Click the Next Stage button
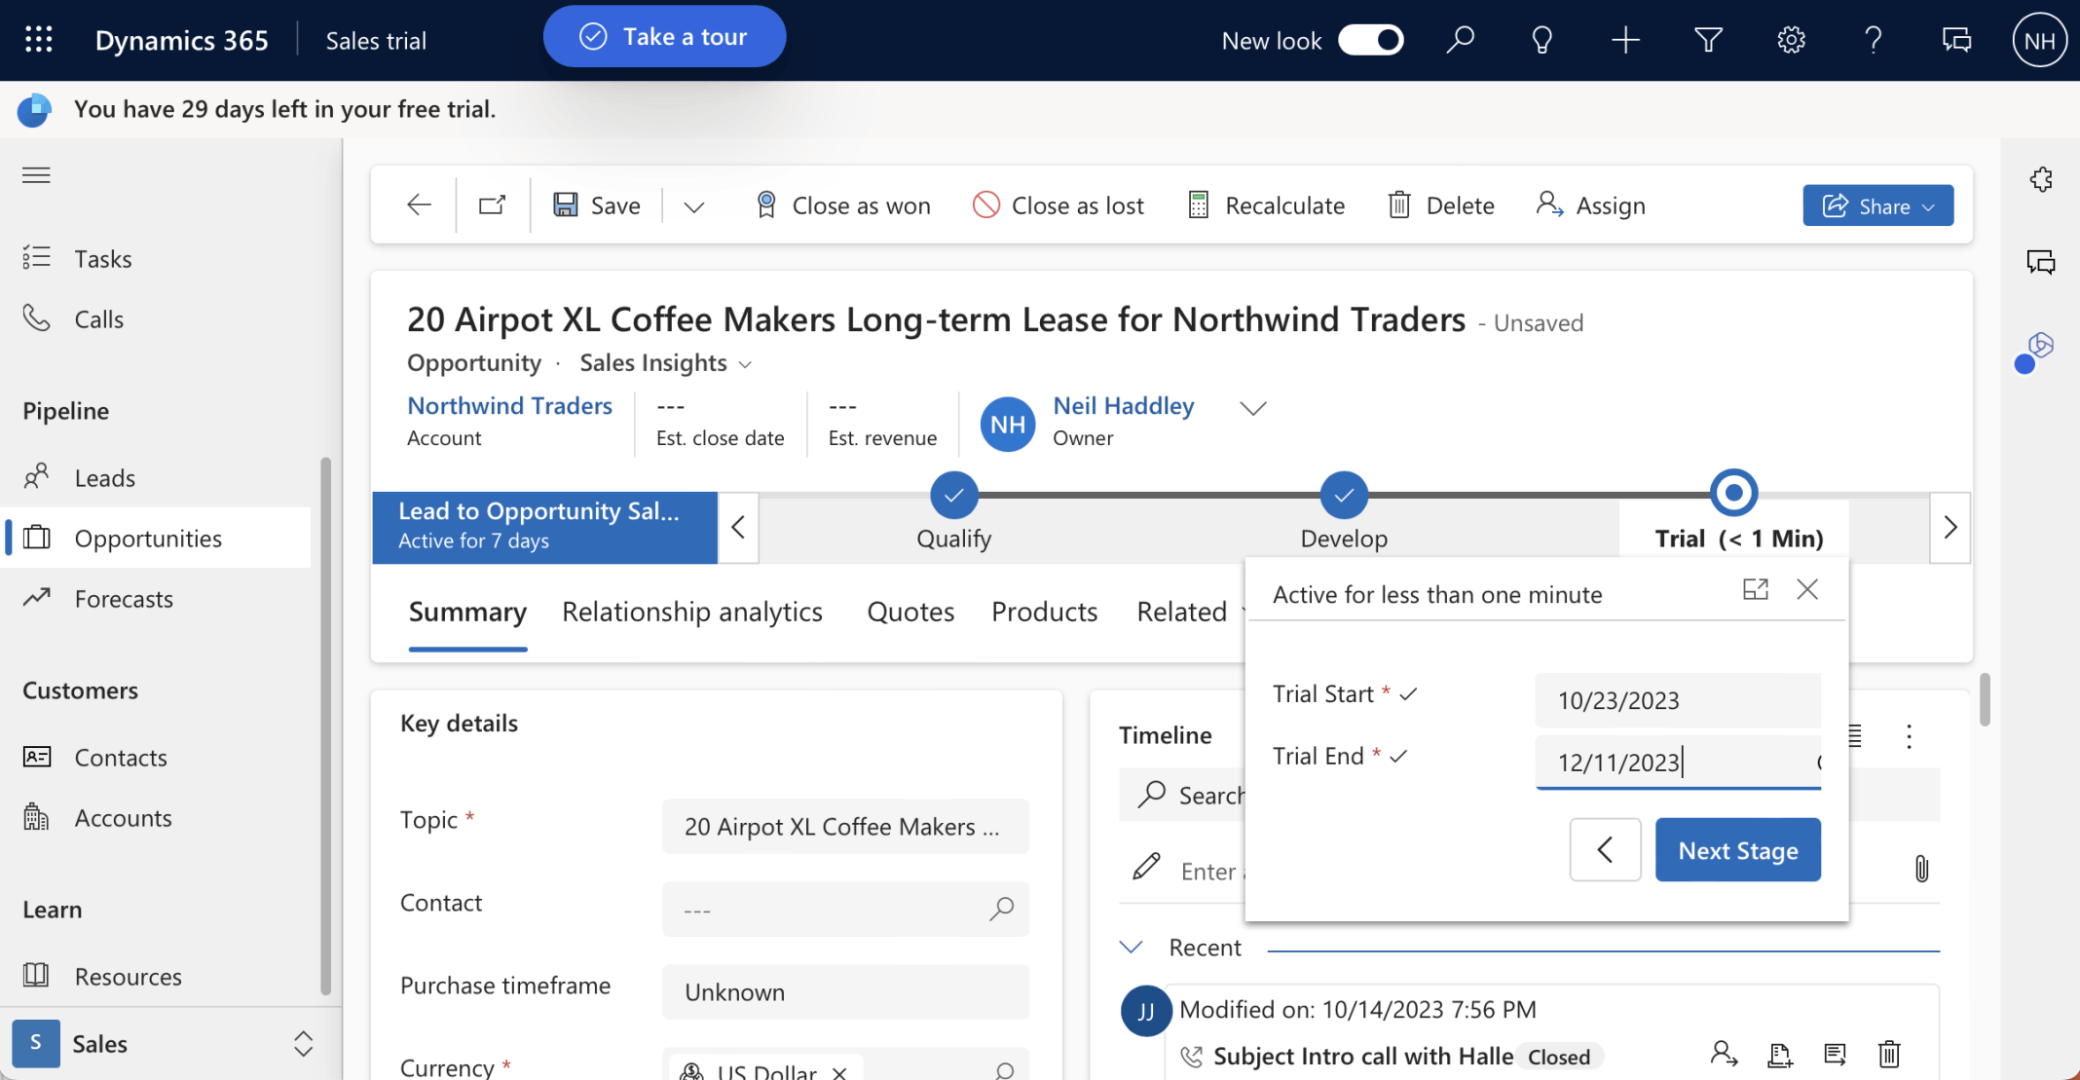2080x1080 pixels. click(1737, 850)
